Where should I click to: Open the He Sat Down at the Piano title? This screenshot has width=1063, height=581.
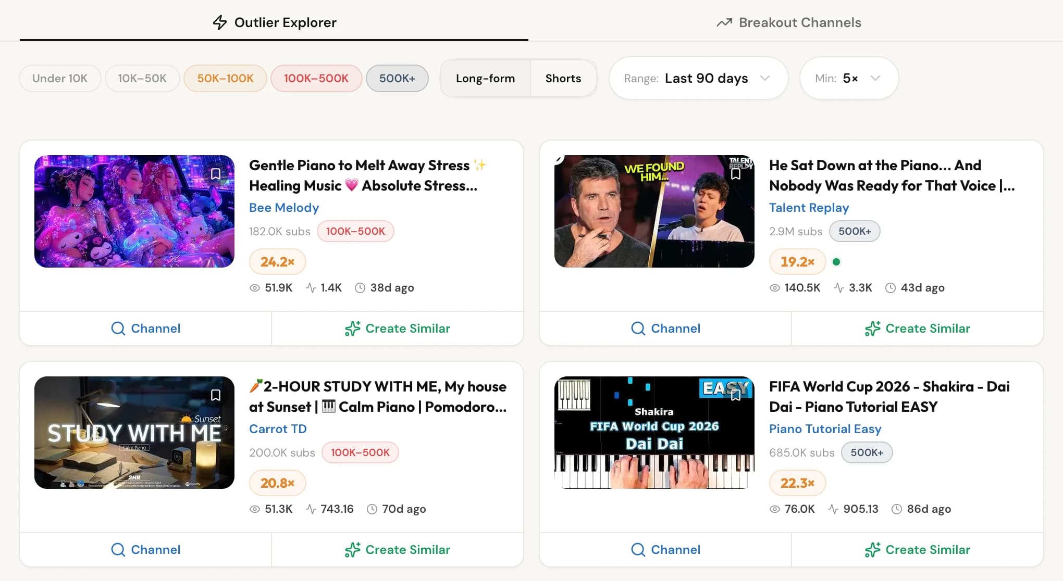coord(892,175)
